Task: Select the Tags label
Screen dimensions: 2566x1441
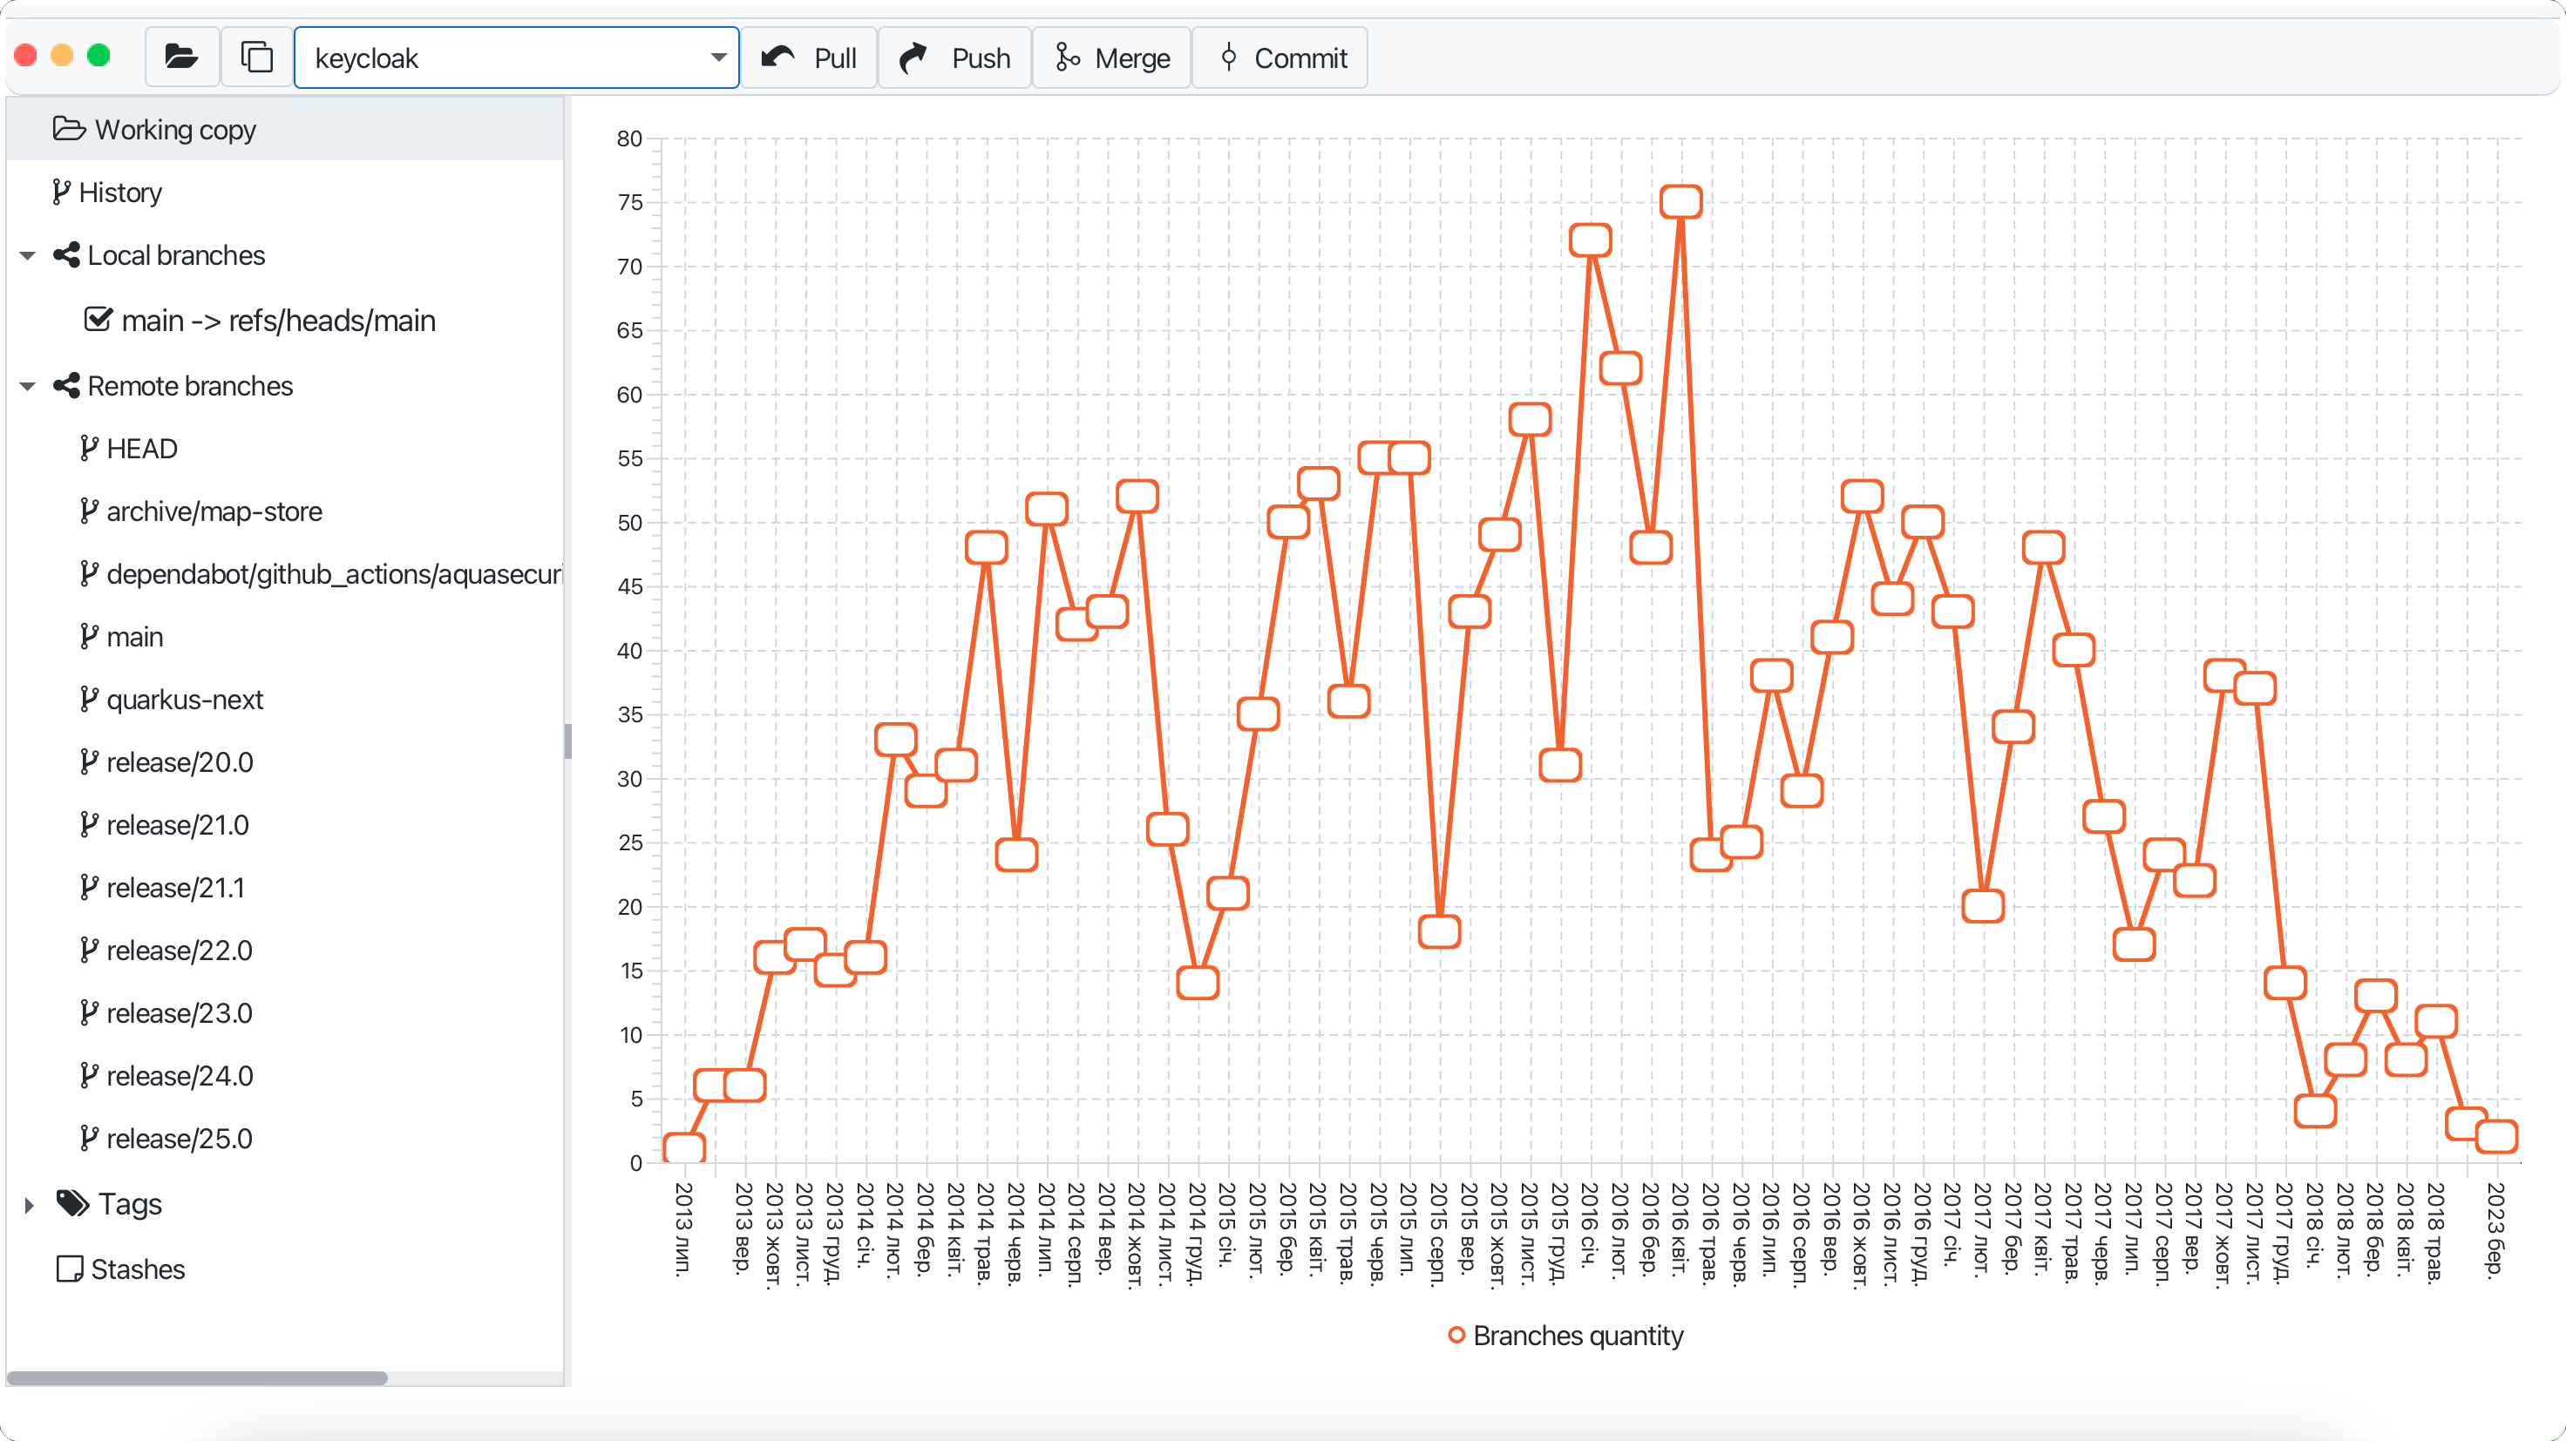Action: [130, 1204]
